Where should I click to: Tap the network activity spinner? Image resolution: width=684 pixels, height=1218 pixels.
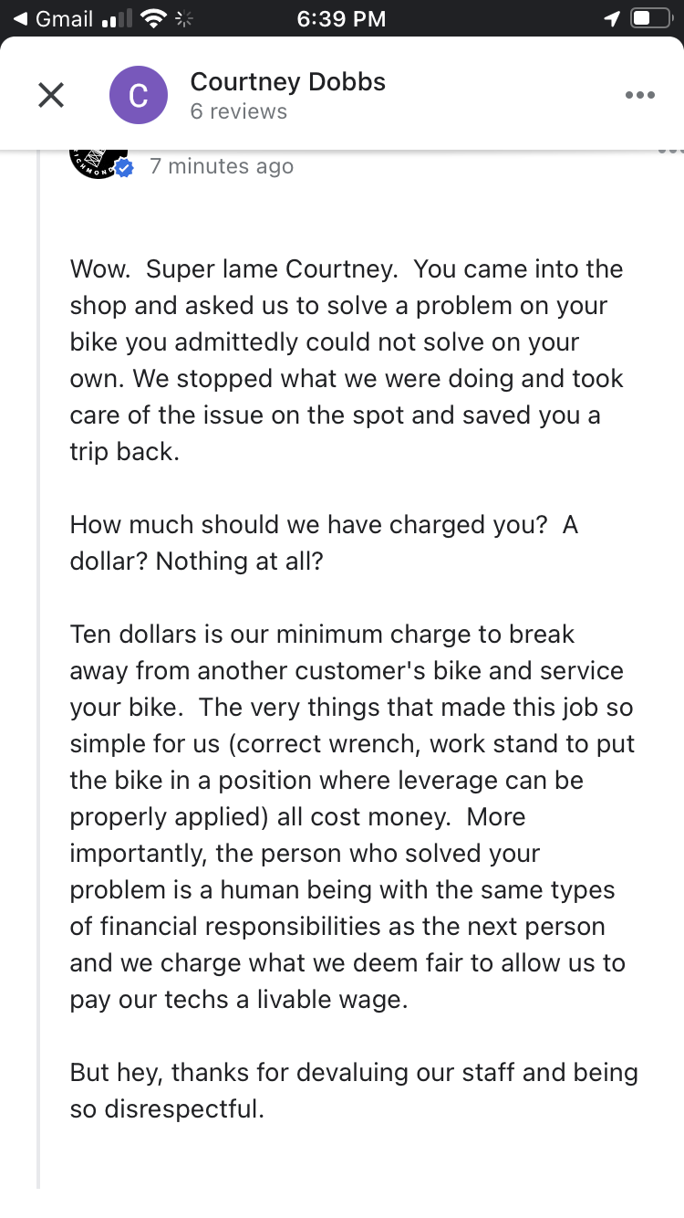pos(183,18)
